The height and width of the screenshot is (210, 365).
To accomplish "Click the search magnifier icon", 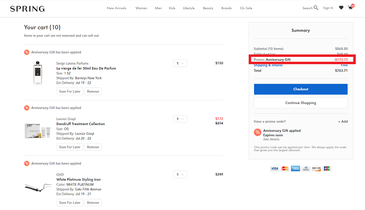I will click(x=316, y=8).
